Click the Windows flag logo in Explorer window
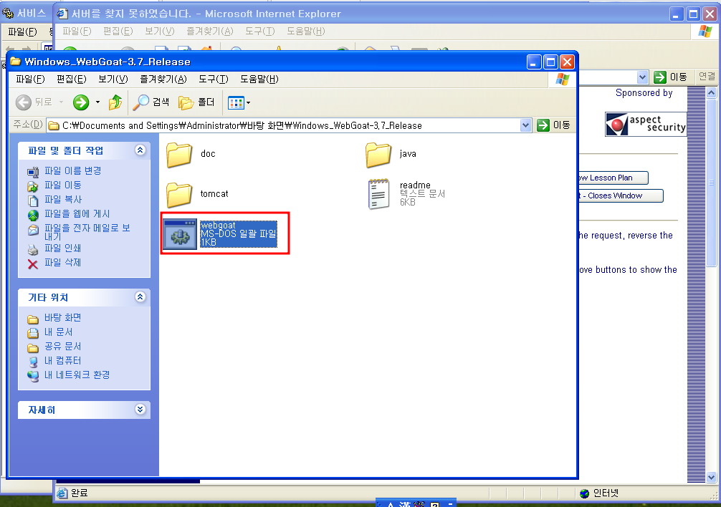This screenshot has width=721, height=507. click(x=562, y=79)
